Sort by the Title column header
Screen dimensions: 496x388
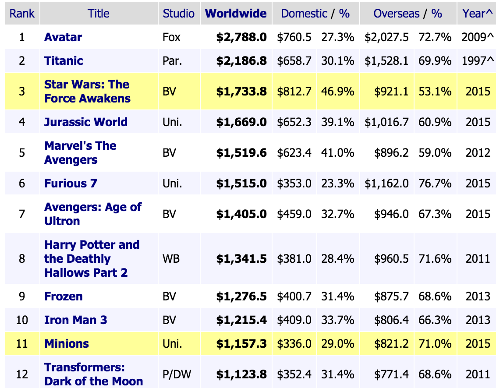[x=99, y=14]
